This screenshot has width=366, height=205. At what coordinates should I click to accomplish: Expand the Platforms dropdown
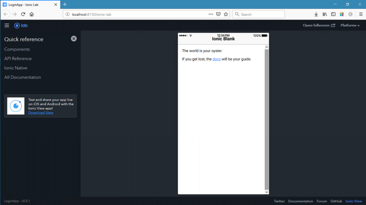[x=350, y=25]
